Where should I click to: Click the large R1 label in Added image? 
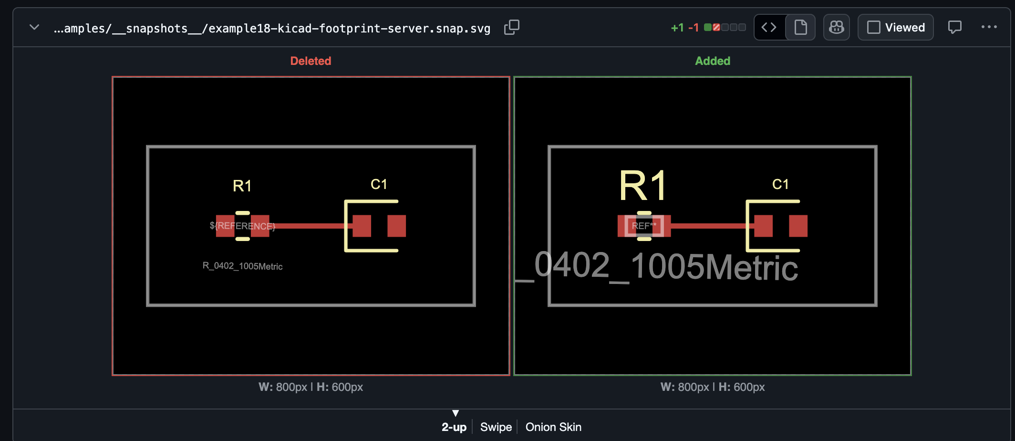tap(643, 186)
